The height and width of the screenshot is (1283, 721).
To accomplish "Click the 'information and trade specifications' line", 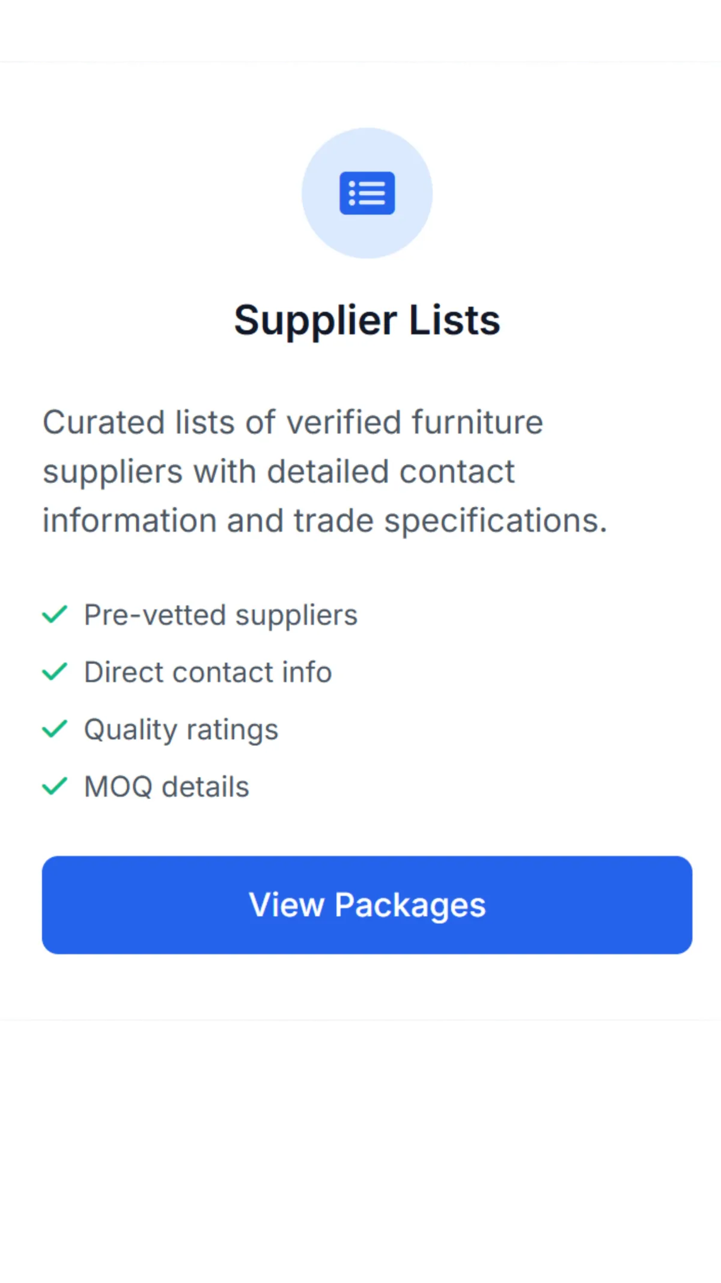I will point(324,521).
